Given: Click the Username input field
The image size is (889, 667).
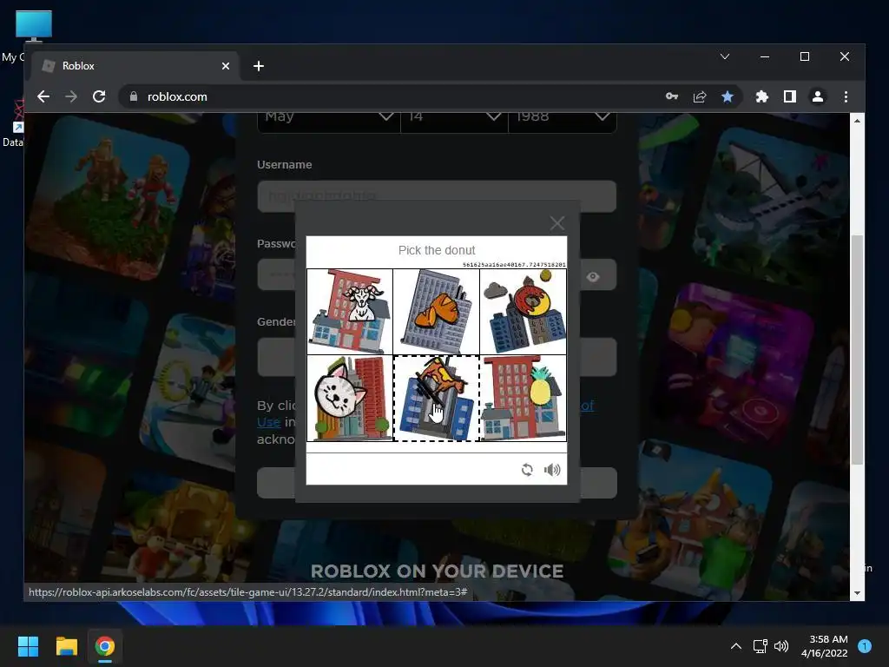Looking at the screenshot, I should click(x=437, y=196).
